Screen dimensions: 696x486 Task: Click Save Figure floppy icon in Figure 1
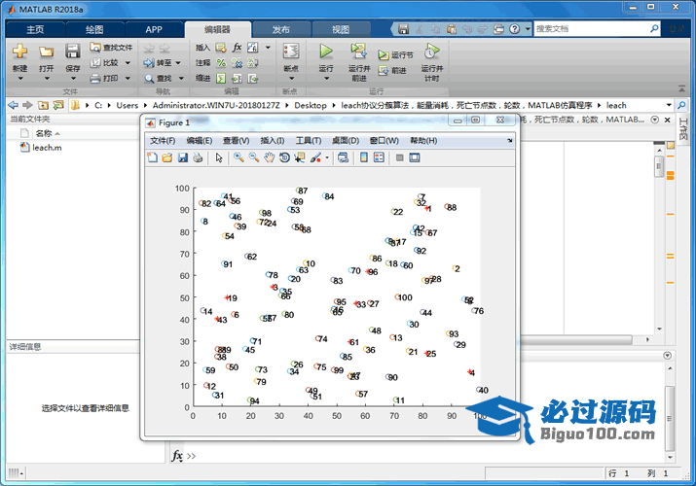pos(182,157)
